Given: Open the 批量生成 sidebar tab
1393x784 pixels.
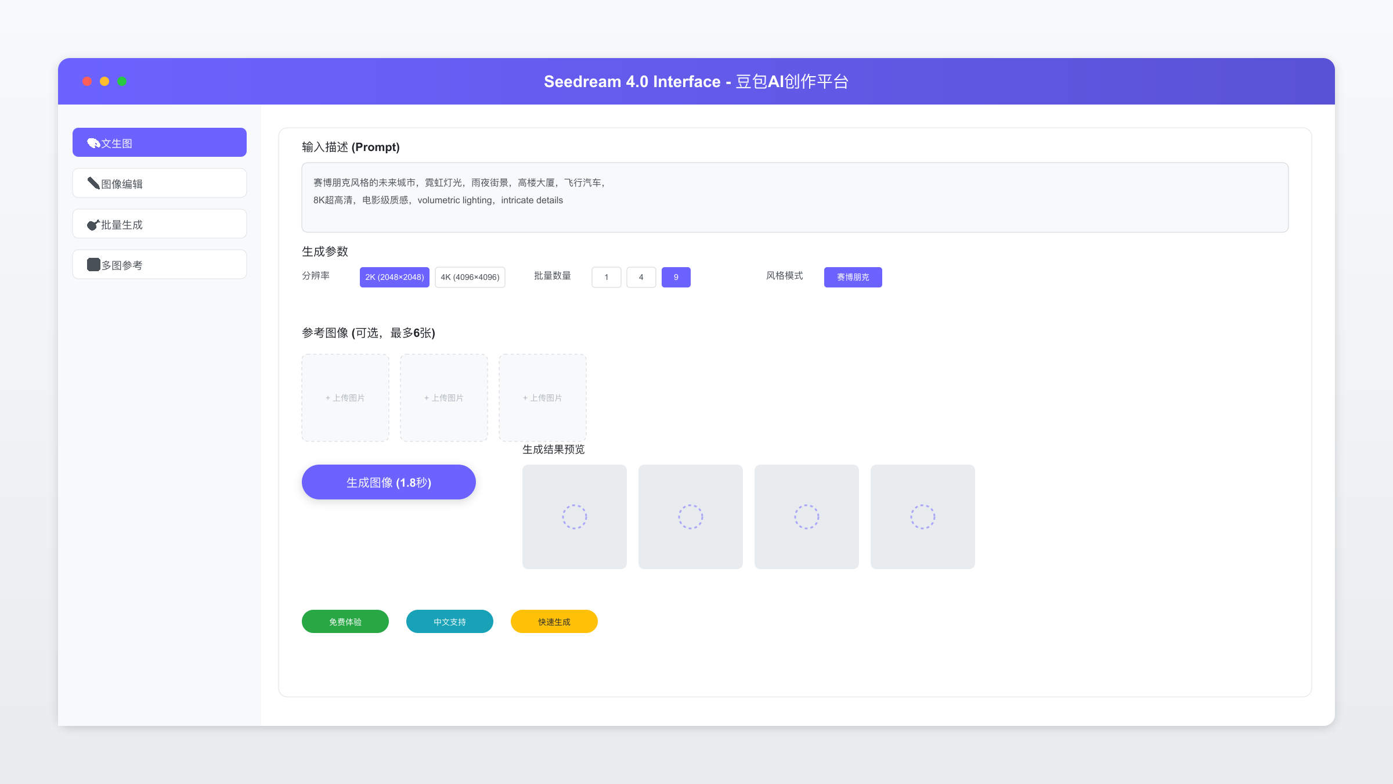Looking at the screenshot, I should (160, 224).
